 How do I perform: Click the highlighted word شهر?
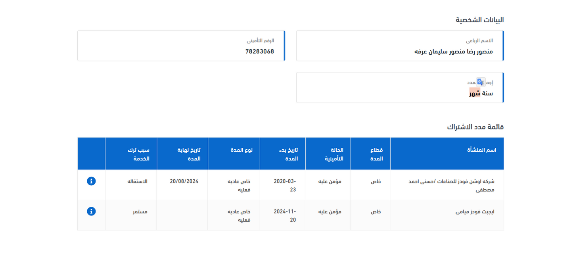475,93
